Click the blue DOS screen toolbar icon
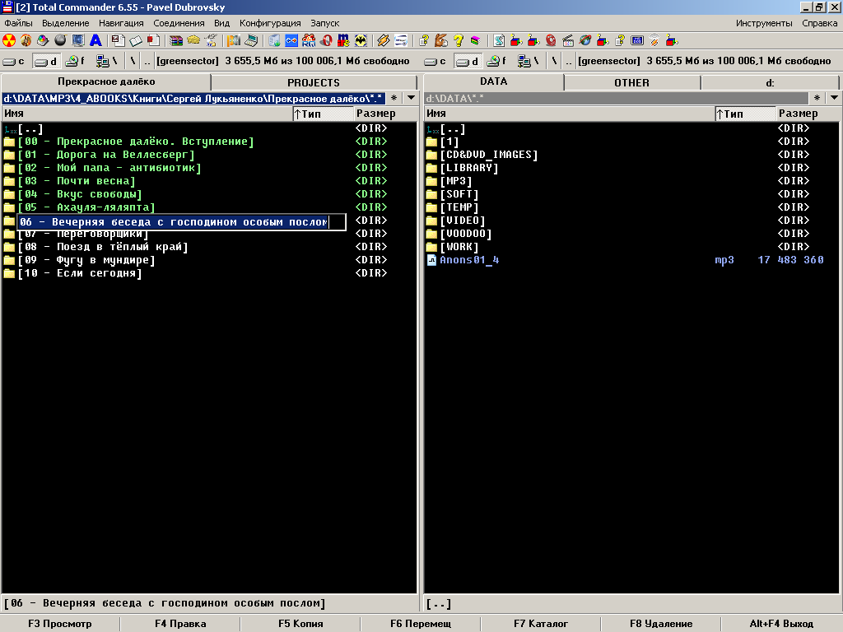 point(637,41)
